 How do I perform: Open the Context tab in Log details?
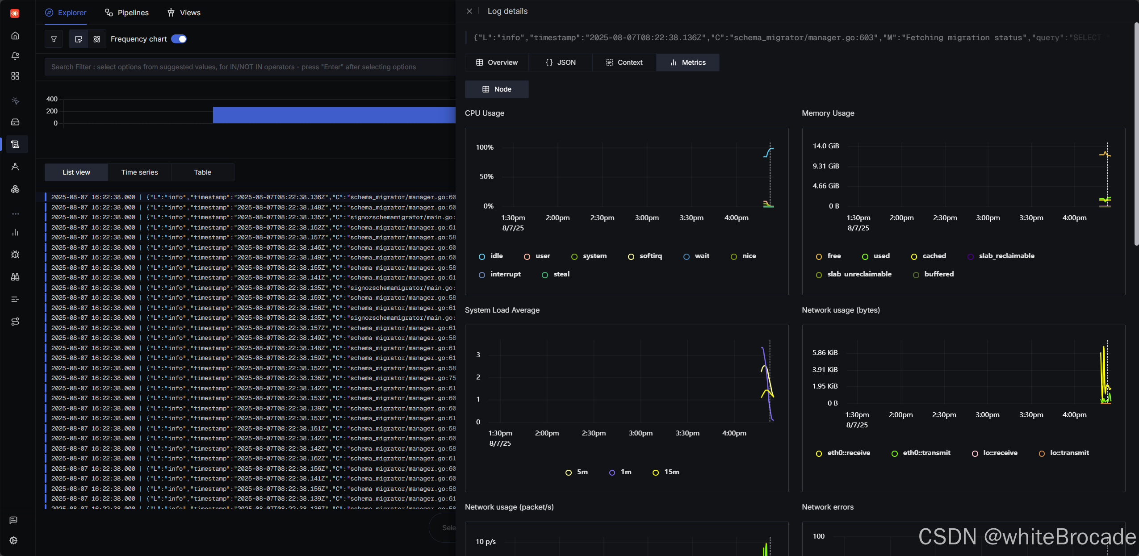(624, 63)
